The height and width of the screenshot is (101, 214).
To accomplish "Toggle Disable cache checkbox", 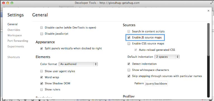I will click(x=42, y=28).
